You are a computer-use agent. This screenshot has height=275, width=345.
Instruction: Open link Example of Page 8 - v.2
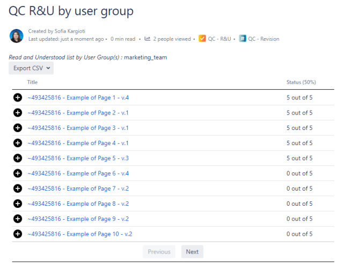tap(78, 204)
